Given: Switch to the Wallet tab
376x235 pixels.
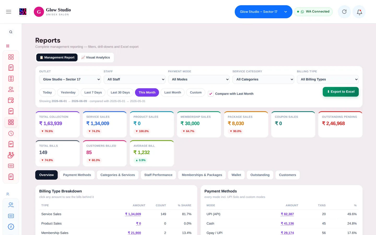Looking at the screenshot, I should tap(236, 175).
